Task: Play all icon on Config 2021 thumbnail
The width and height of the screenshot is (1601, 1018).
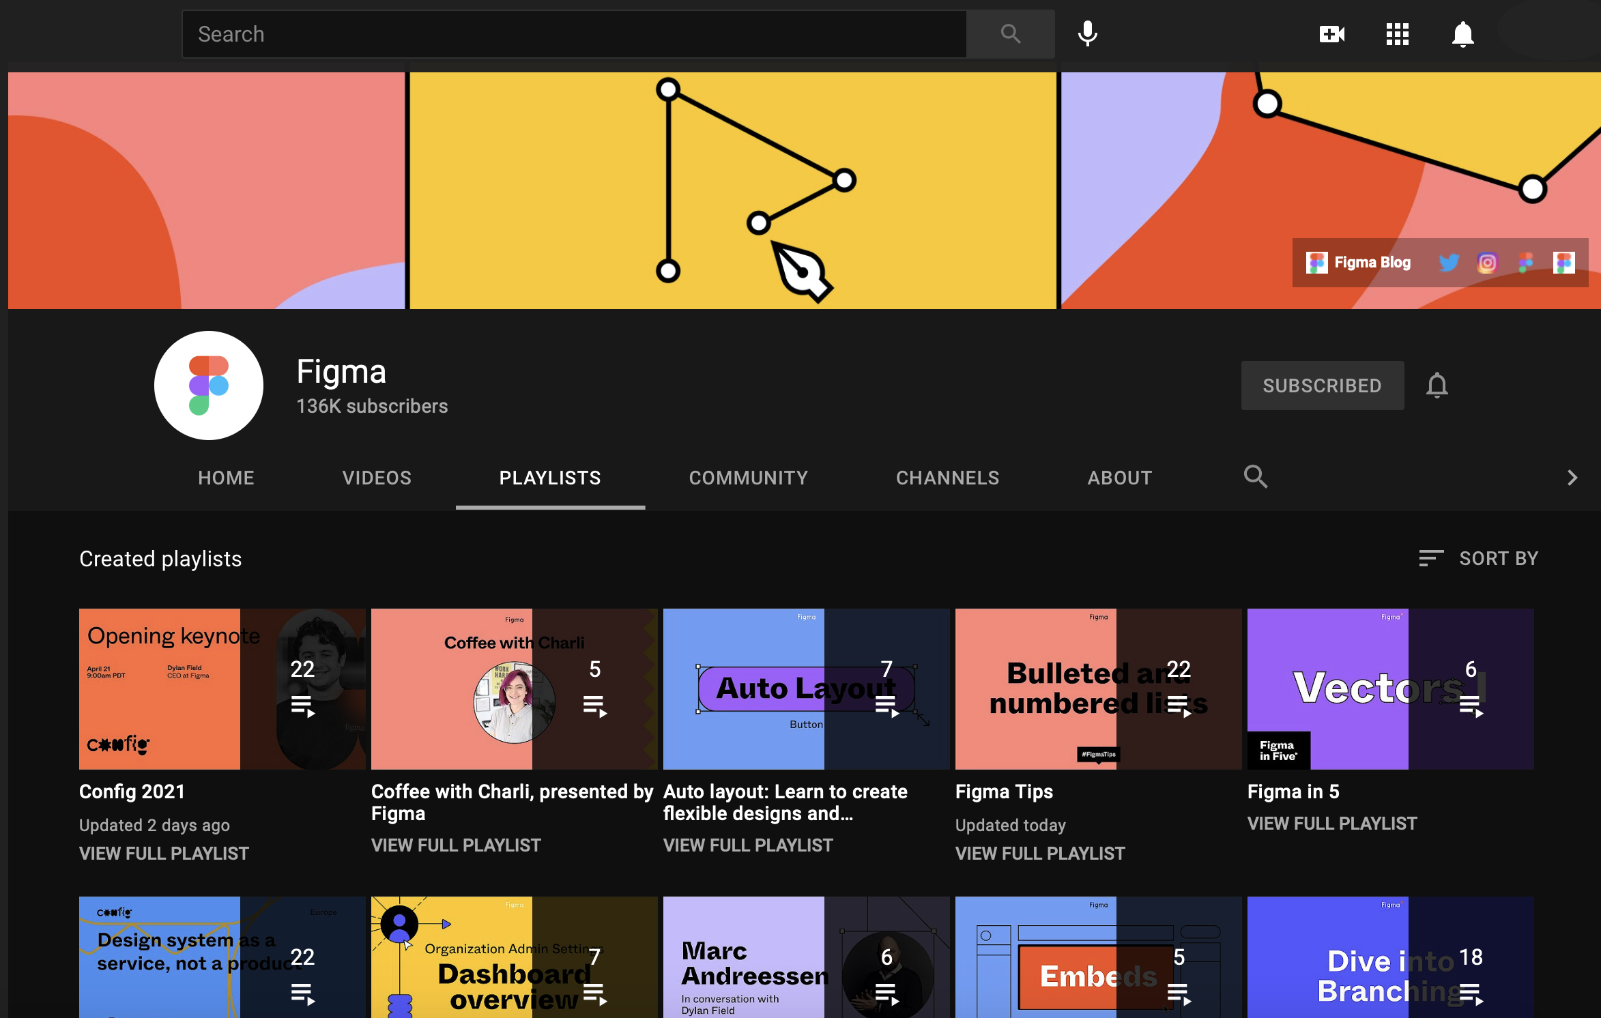Action: 302,706
